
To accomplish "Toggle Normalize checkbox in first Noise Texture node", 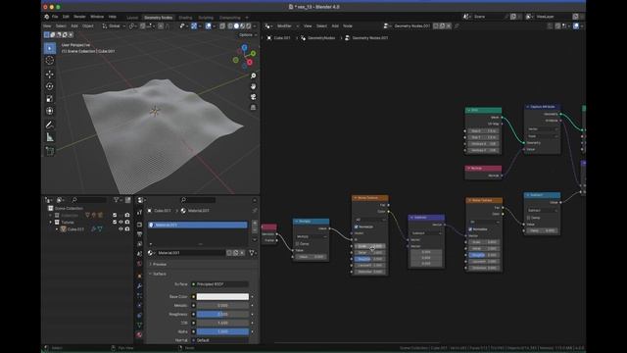I will [357, 227].
